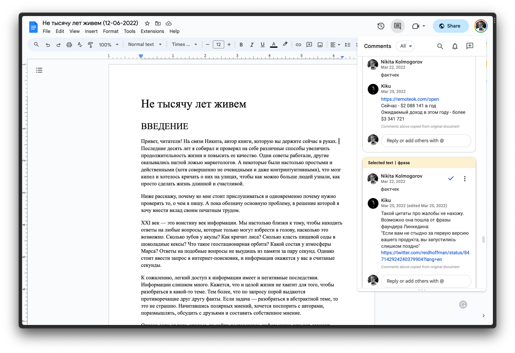This screenshot has width=515, height=353.
Task: Undo the last action
Action: 48,45
